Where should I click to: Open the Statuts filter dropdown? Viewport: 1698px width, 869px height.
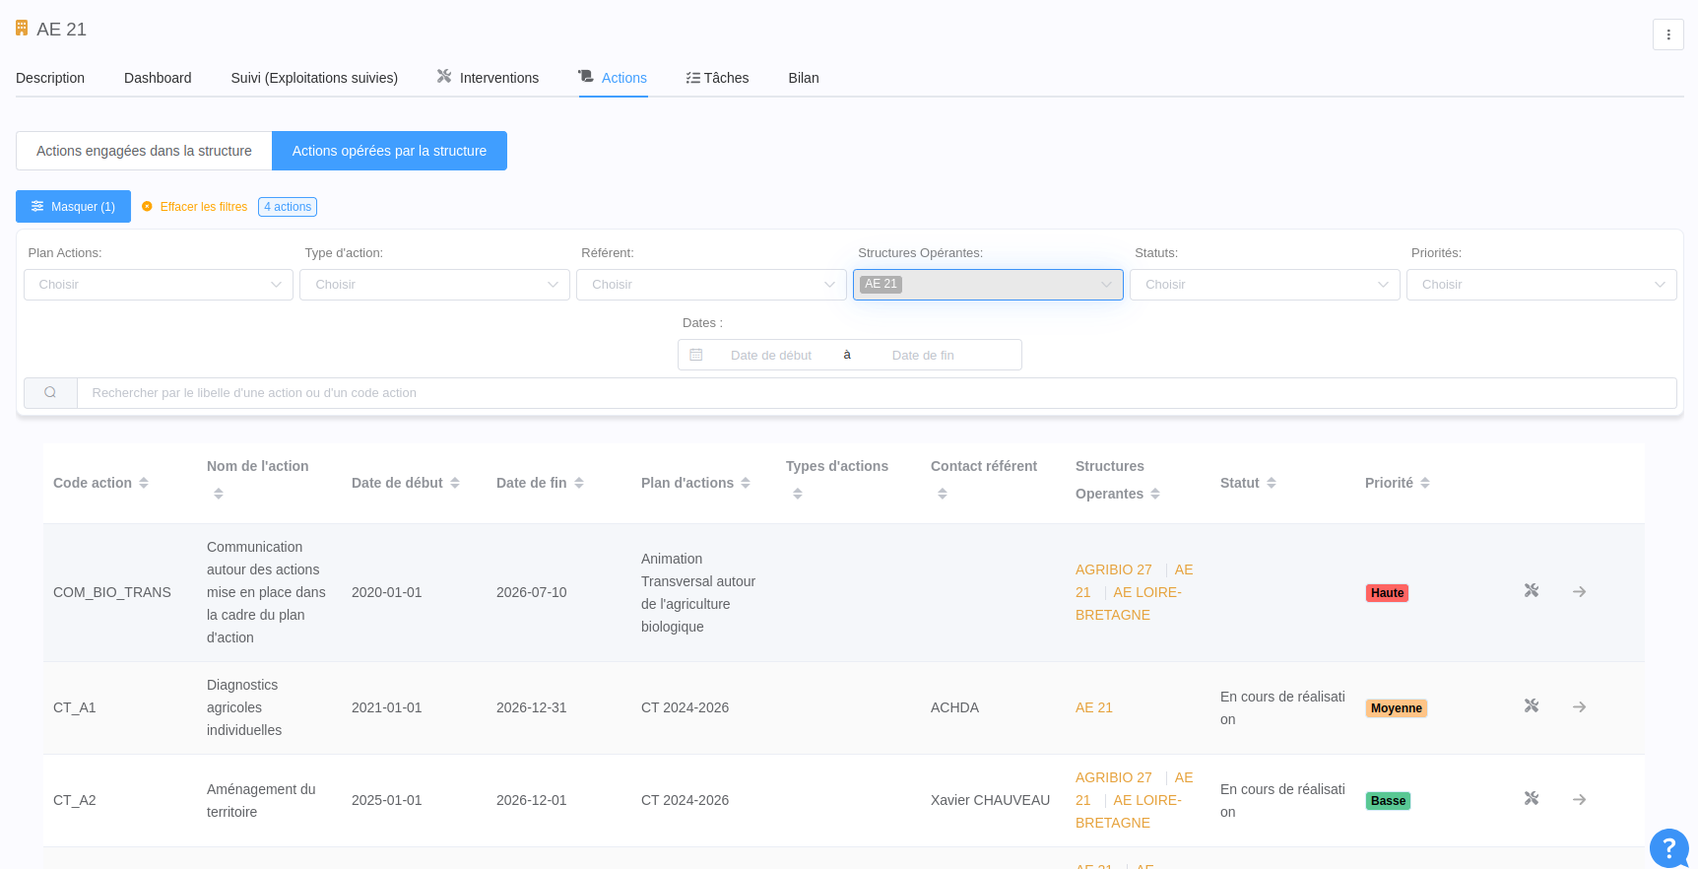(1264, 285)
